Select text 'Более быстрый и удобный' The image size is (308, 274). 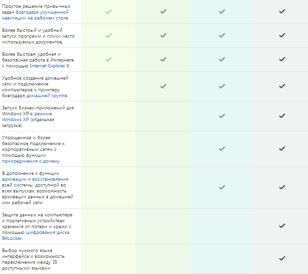click(x=32, y=30)
